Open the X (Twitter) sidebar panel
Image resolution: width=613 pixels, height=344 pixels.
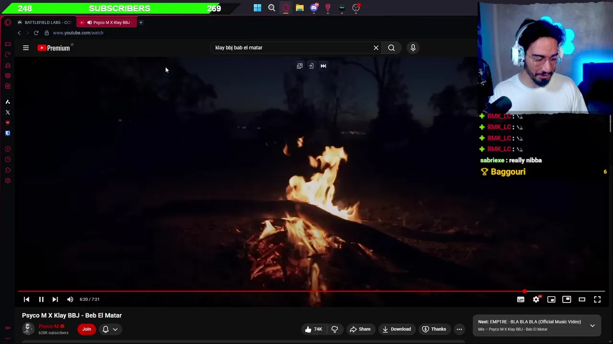click(8, 112)
